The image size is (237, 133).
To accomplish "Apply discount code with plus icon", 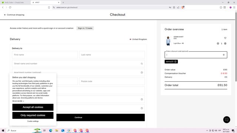I will click(224, 55).
